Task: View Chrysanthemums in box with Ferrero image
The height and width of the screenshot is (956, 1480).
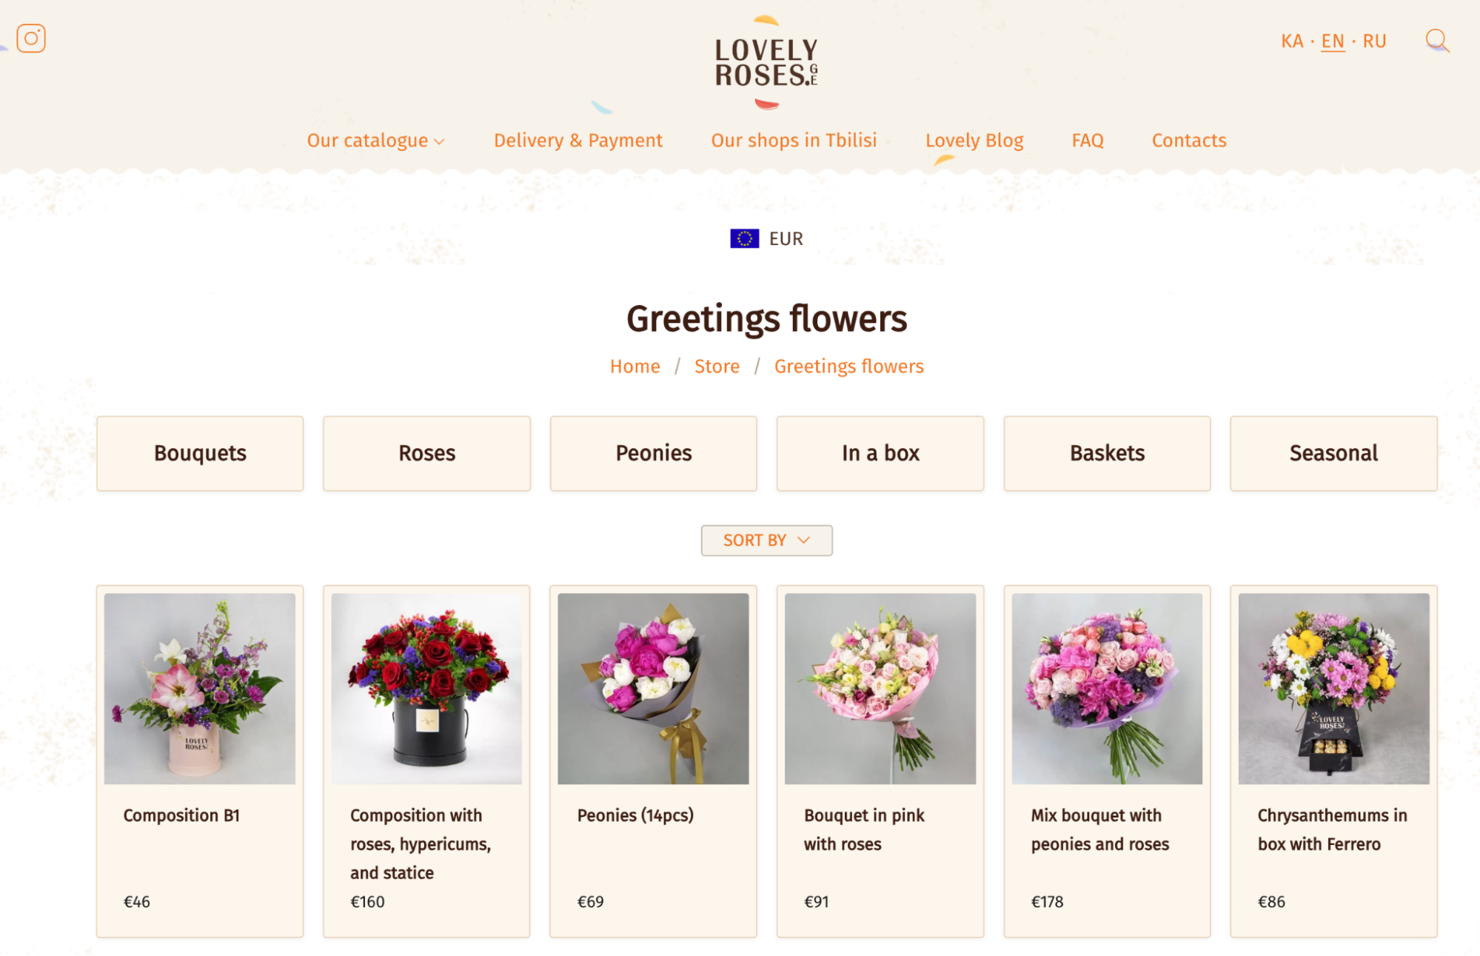Action: pos(1333,689)
